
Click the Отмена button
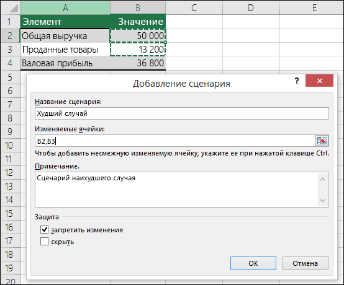[x=305, y=263]
